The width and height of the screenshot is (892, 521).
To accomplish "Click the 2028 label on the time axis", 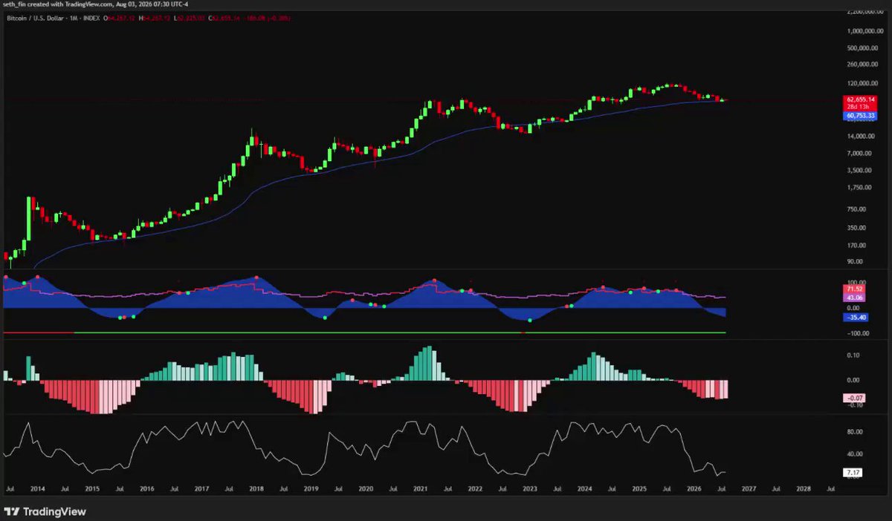I will [804, 490].
